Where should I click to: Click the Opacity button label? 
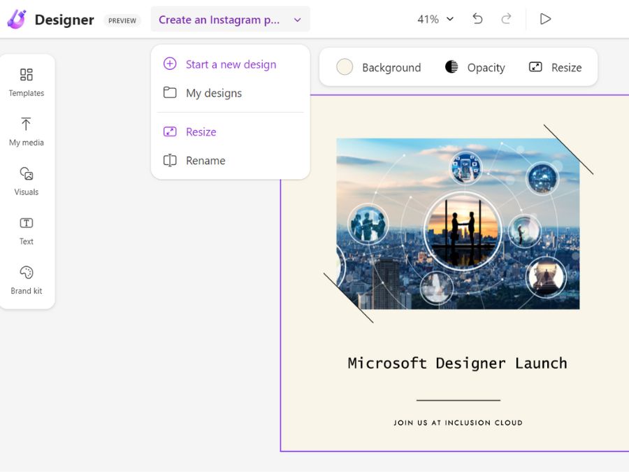(x=486, y=67)
